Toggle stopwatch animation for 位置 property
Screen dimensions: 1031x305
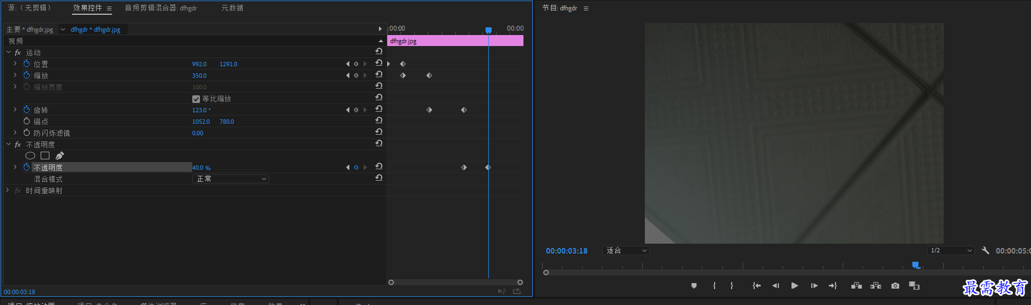[26, 64]
